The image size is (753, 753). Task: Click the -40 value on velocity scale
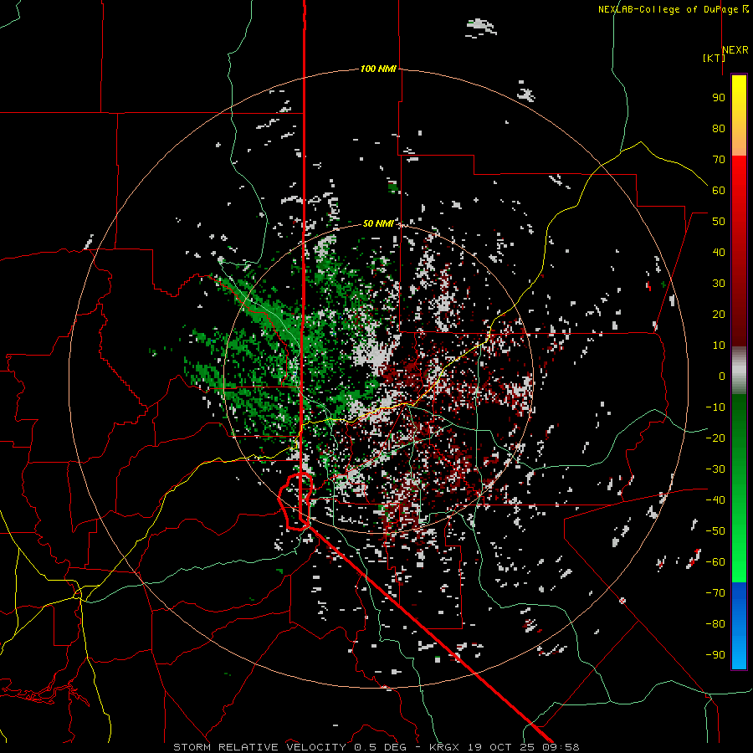tap(715, 500)
